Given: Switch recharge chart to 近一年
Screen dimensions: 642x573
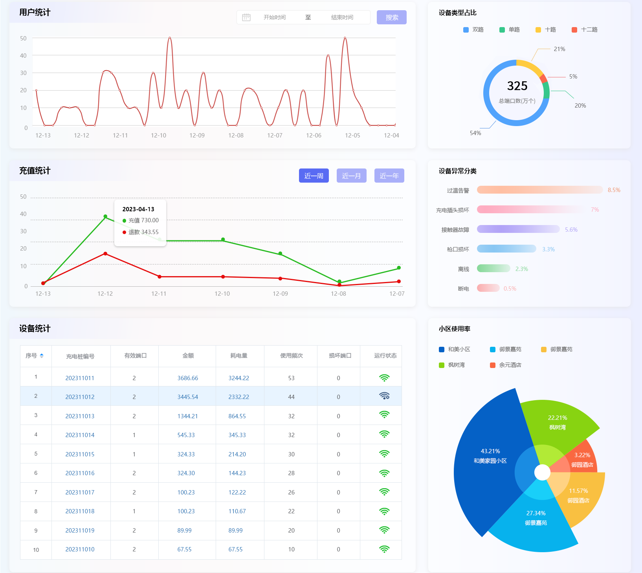Looking at the screenshot, I should click(389, 176).
